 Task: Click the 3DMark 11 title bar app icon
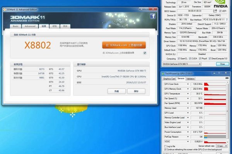tap(5, 10)
